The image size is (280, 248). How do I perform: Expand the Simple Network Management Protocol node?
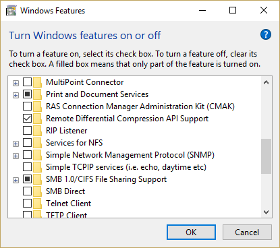[x=16, y=156]
